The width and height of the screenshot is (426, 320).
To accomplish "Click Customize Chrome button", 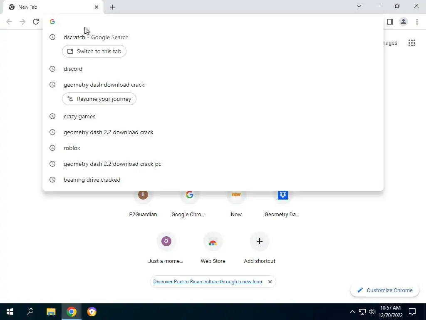I will 385,290.
